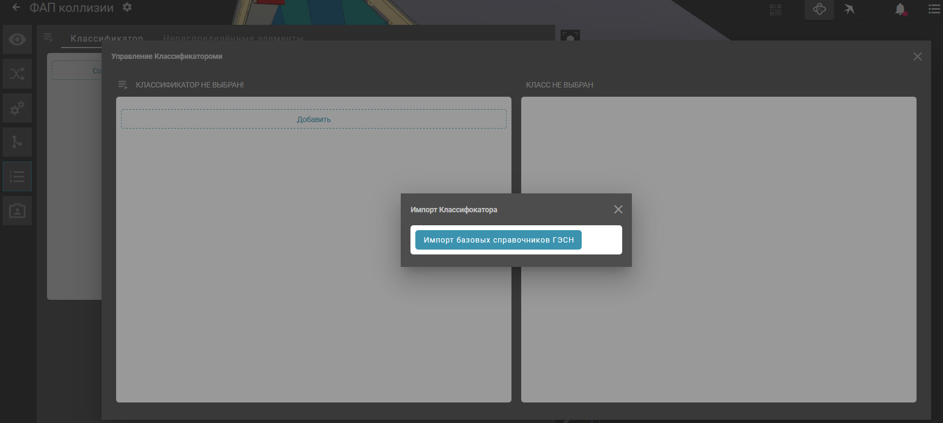This screenshot has width=943, height=423.
Task: Open the double-gears sidebar tool
Action: (x=17, y=108)
